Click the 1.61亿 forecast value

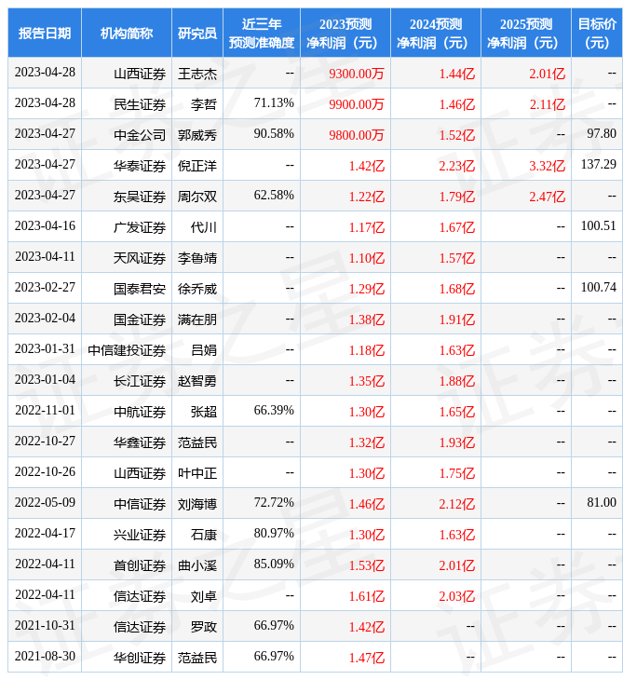tap(367, 597)
